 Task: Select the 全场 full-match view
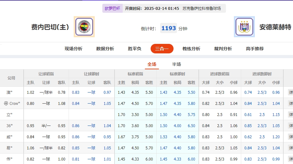tap(152, 64)
